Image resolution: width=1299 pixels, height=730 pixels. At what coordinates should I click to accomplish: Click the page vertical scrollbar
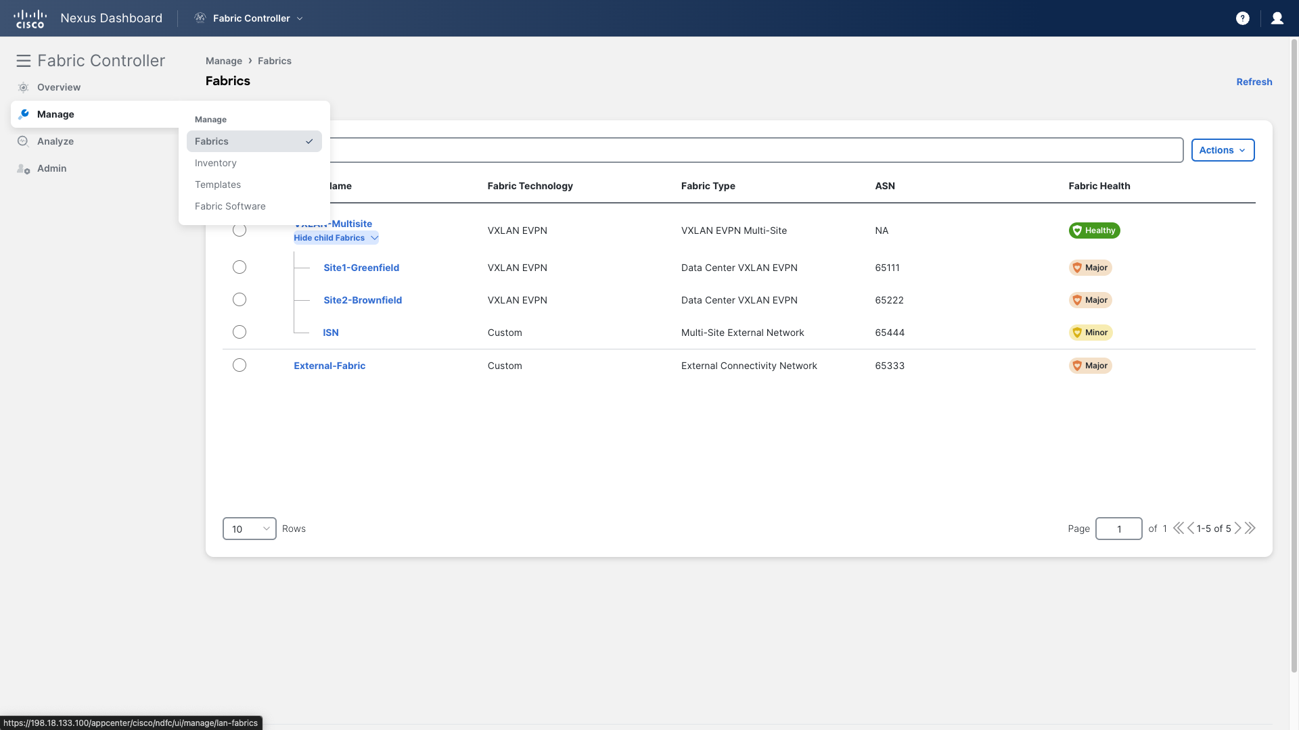(x=1294, y=355)
